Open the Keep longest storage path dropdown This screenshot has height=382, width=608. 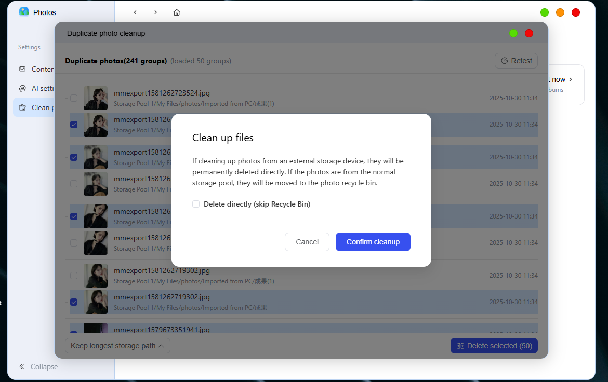click(x=117, y=346)
